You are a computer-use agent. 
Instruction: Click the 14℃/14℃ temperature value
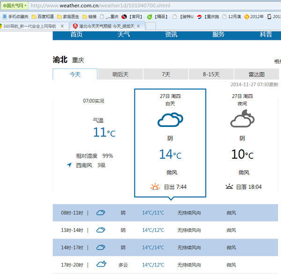tap(153, 248)
